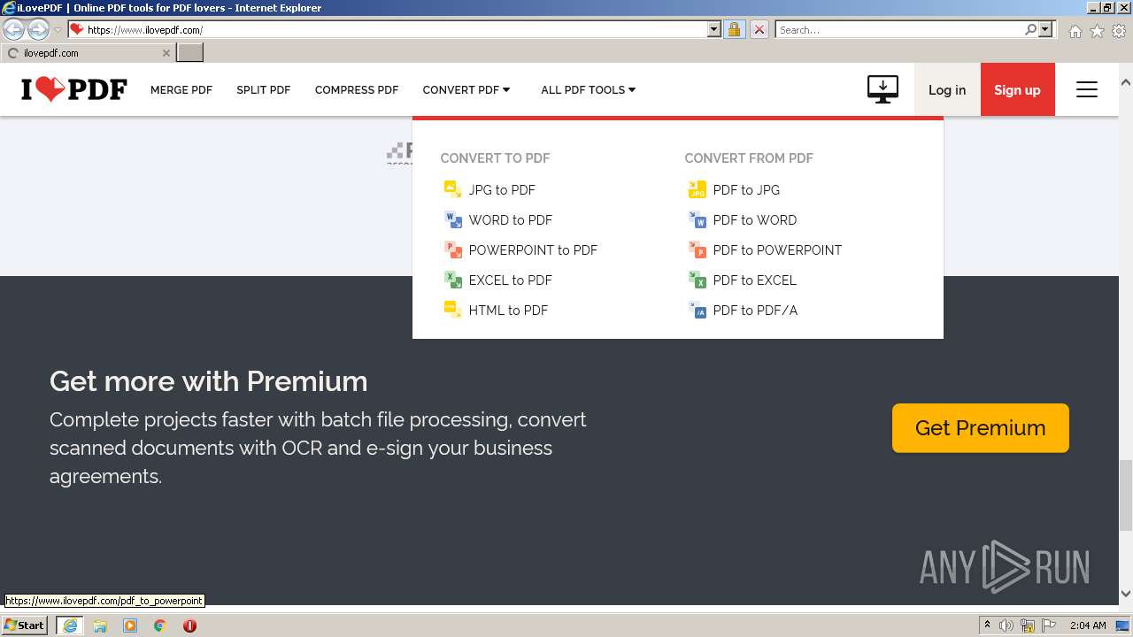Open the recent pages dropdown arrow
This screenshot has height=637, width=1133.
pyautogui.click(x=58, y=29)
